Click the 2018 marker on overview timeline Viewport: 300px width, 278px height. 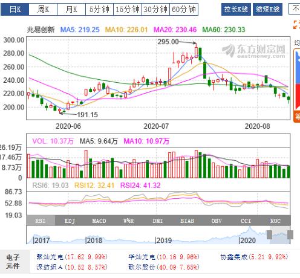click(94, 241)
